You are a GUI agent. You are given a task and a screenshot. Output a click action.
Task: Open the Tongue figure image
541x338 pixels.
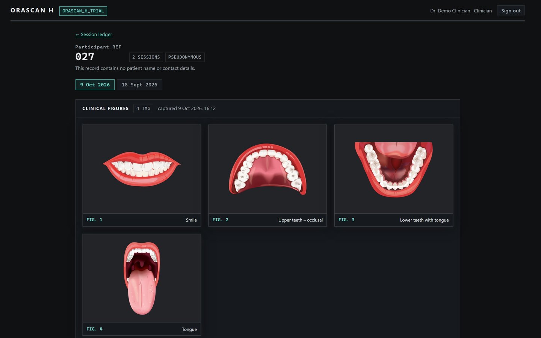142,279
